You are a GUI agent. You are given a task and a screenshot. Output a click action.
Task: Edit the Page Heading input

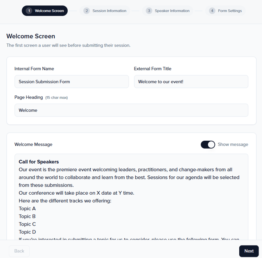pos(131,110)
